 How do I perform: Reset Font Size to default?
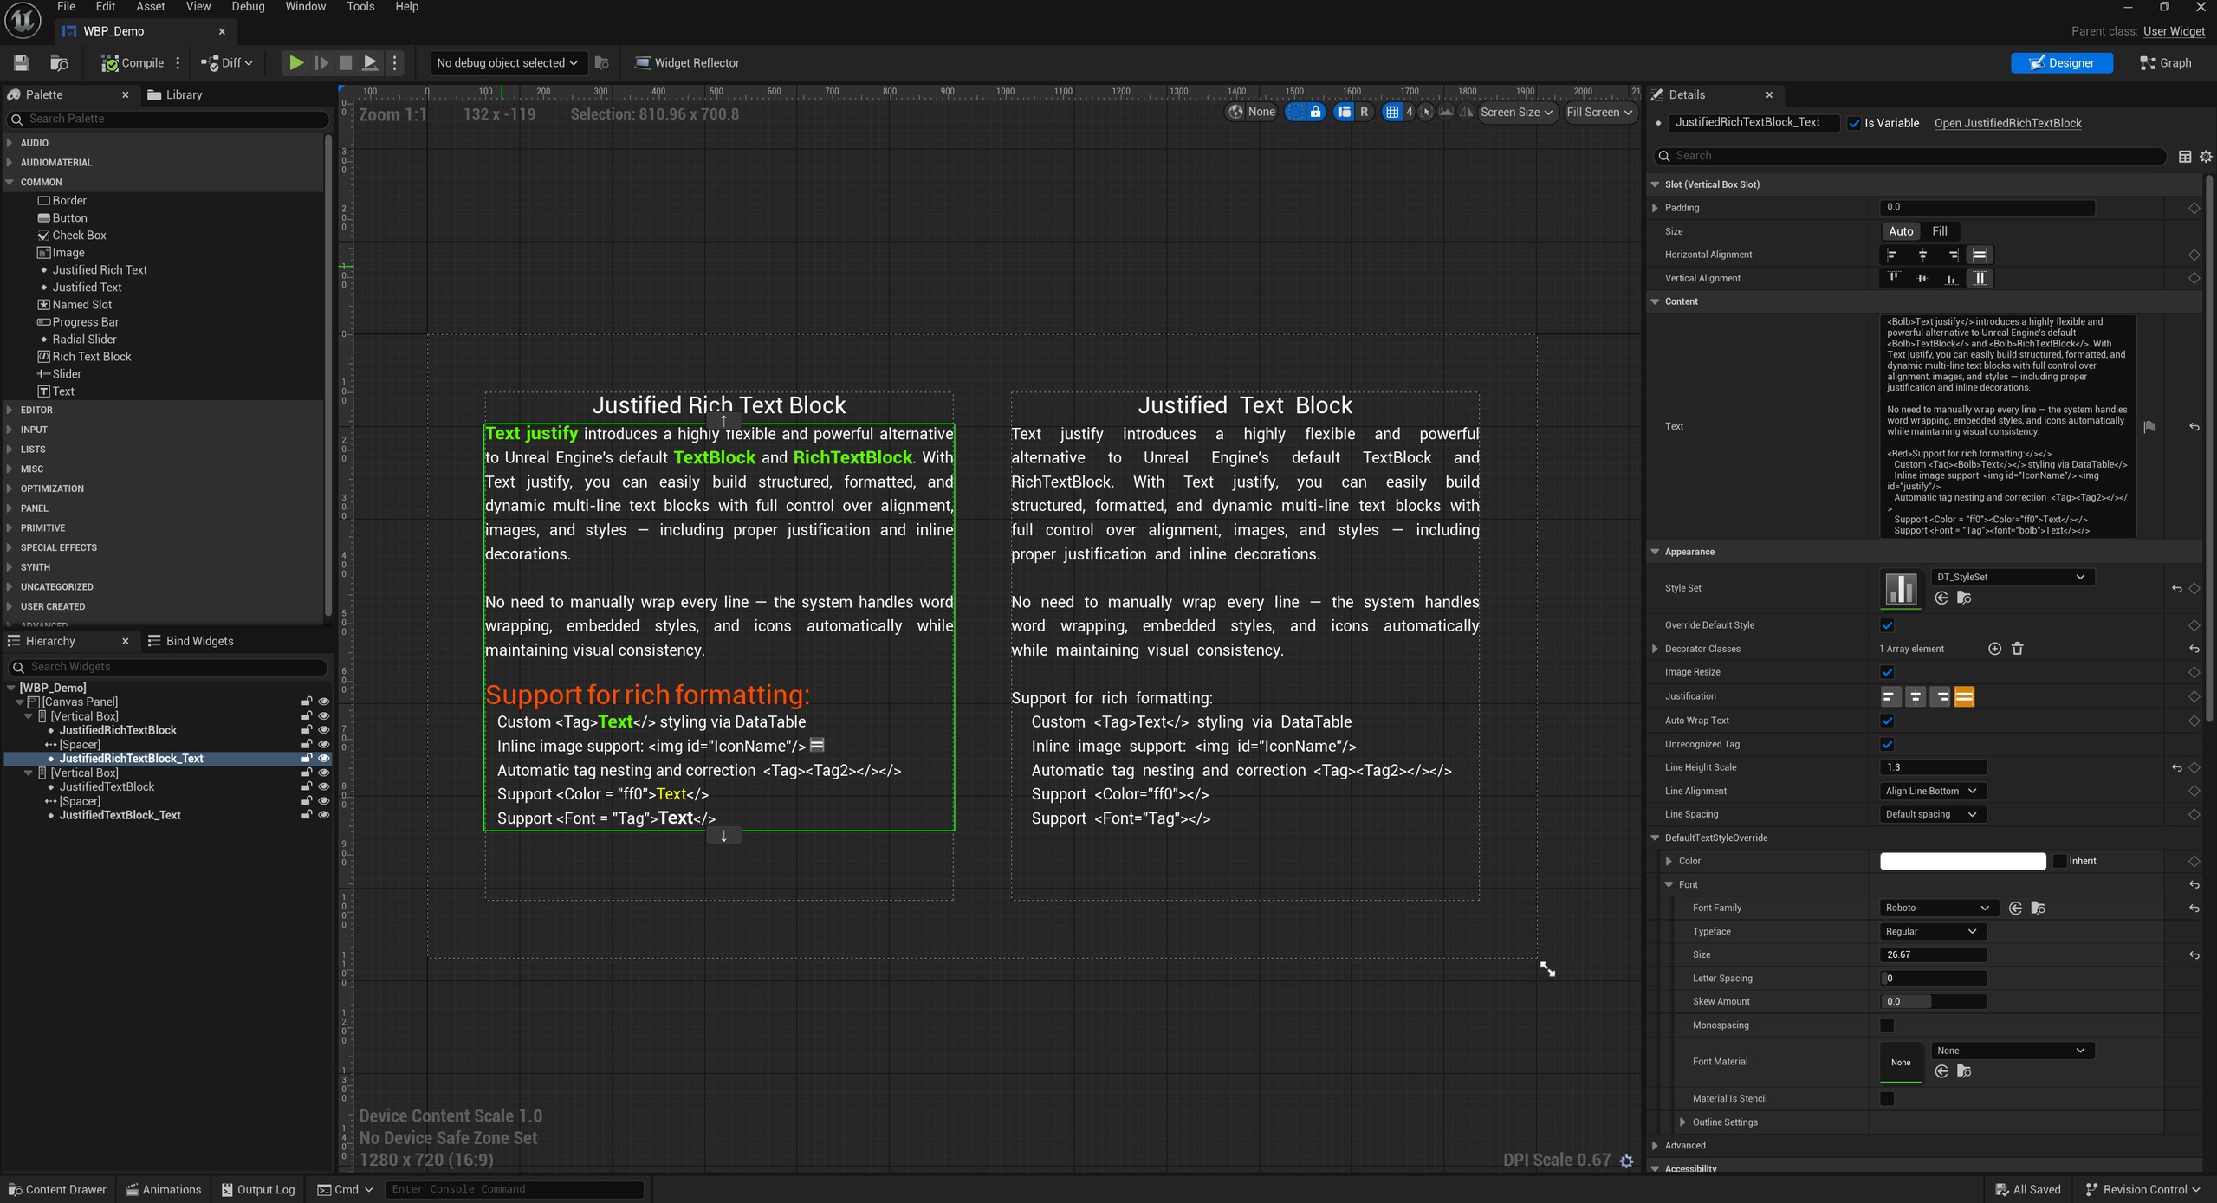click(2194, 955)
